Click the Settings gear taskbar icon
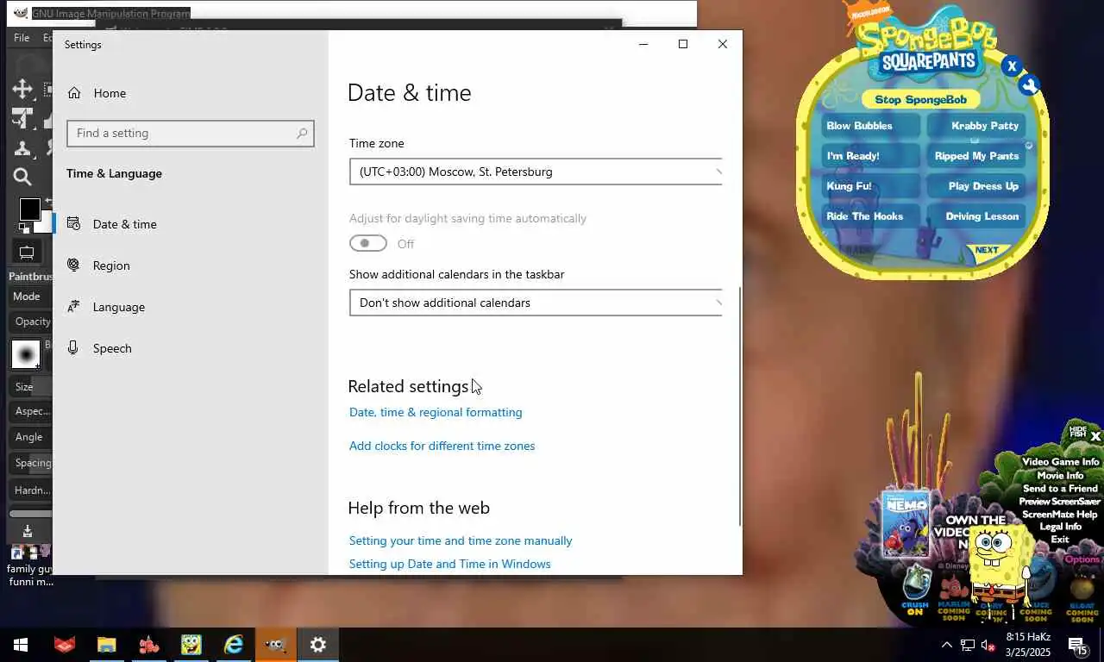 point(318,645)
